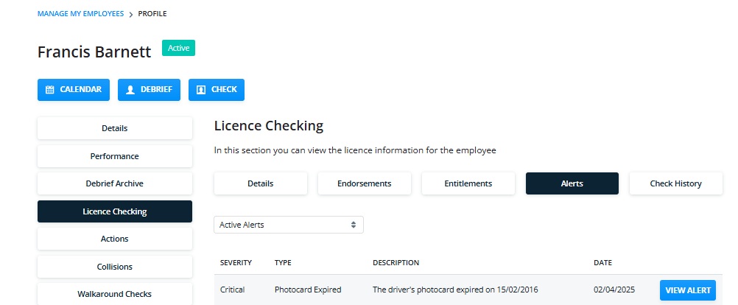Select Debrief Archive in the sidebar
This screenshot has height=305, width=738.
[115, 183]
